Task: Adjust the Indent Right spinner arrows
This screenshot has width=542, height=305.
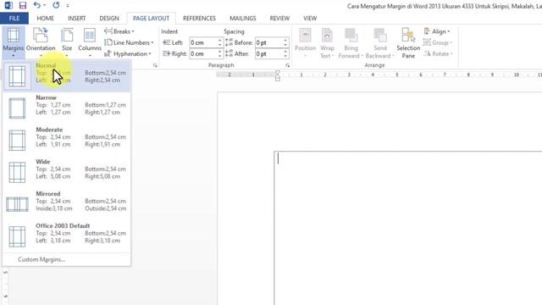Action: pos(219,53)
